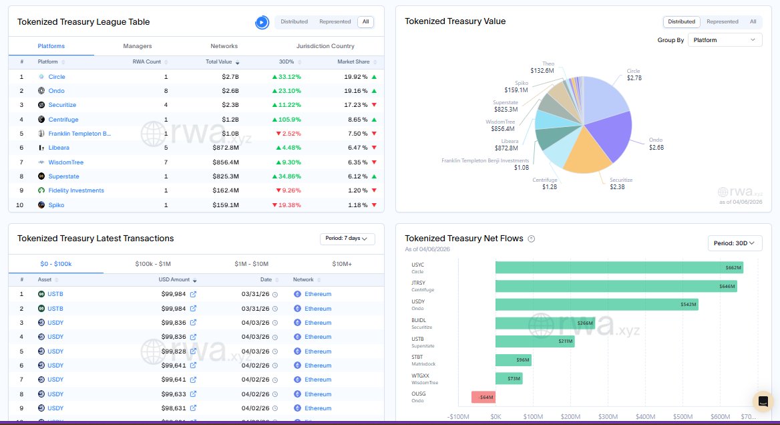Click the Superstate platform logo icon
Image resolution: width=780 pixels, height=425 pixels.
click(41, 176)
